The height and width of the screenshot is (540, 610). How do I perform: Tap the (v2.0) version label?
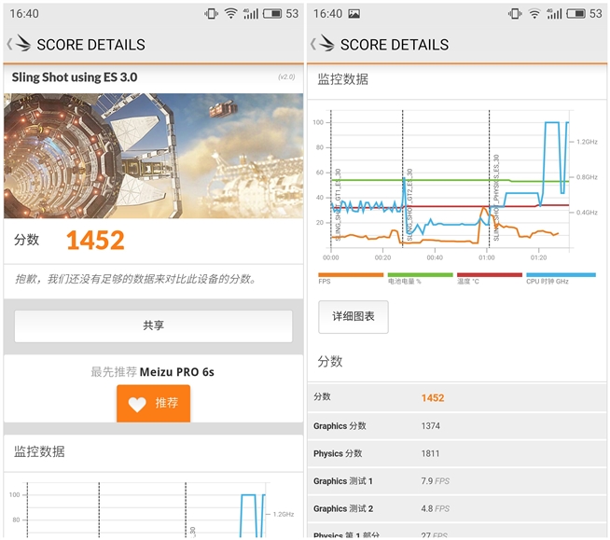point(286,77)
